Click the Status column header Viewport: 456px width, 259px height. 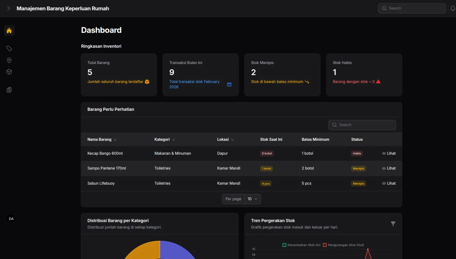coord(357,139)
